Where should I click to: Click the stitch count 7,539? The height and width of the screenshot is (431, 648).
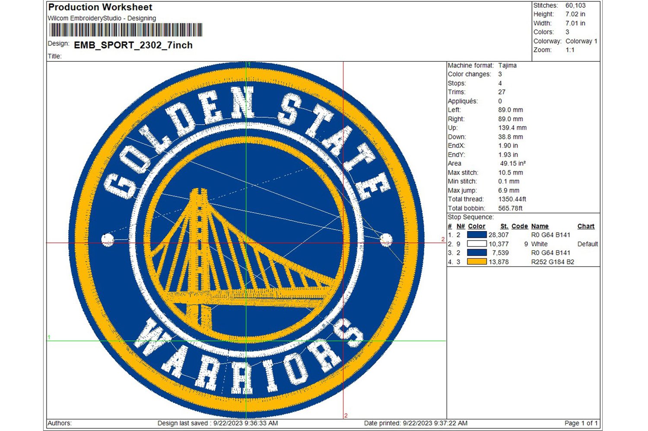pos(500,253)
